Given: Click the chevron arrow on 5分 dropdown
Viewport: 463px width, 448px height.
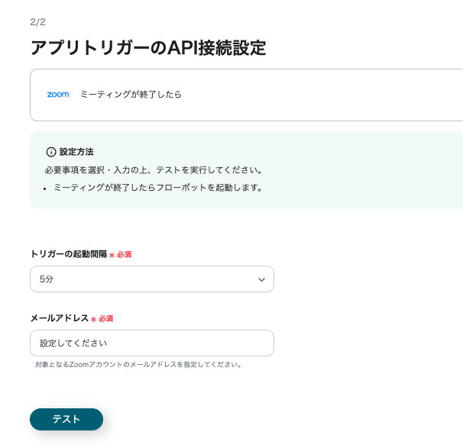Looking at the screenshot, I should coord(262,280).
